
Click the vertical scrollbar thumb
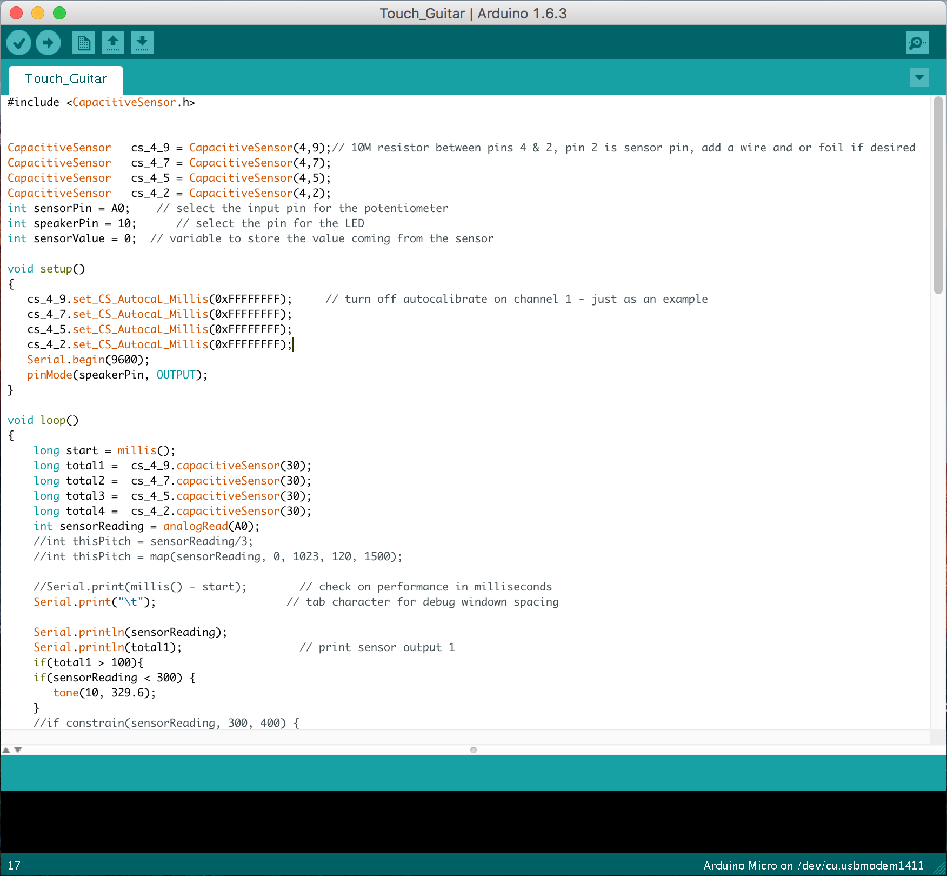click(x=938, y=195)
